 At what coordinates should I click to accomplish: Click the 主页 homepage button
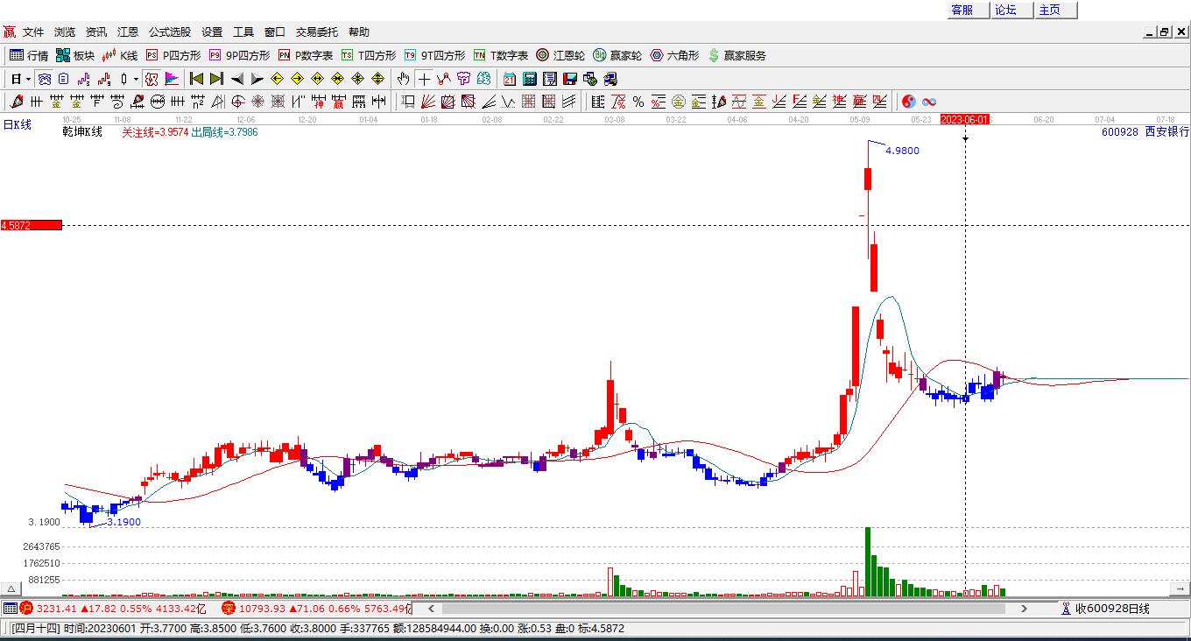click(1055, 10)
